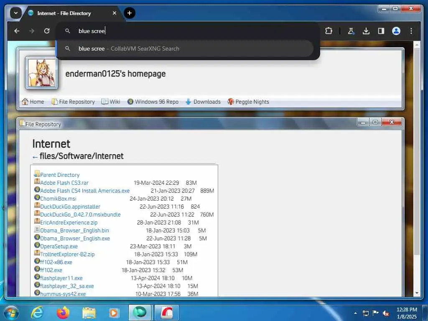Open the labs flask icon
The width and height of the screenshot is (428, 321).
pyautogui.click(x=351, y=31)
